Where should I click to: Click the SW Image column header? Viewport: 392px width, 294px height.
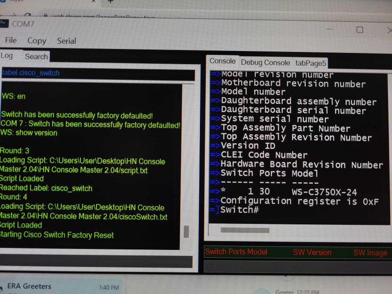coord(370,253)
